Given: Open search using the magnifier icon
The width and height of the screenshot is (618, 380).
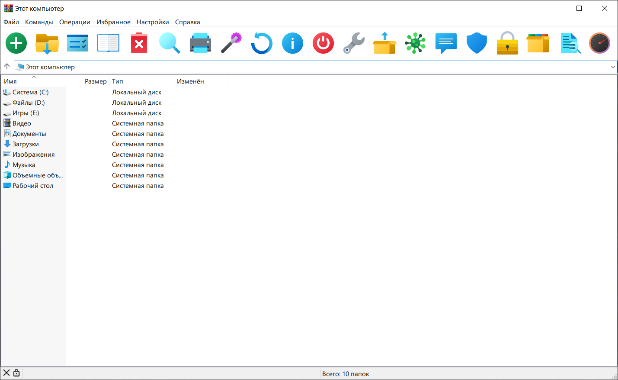Looking at the screenshot, I should coord(170,43).
